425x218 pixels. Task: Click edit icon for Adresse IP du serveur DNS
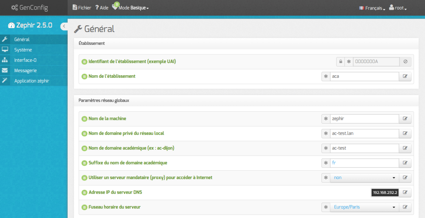405,193
